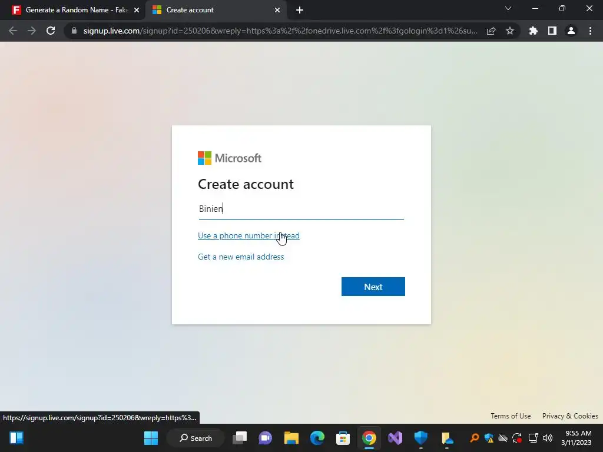This screenshot has height=452, width=603.
Task: Open the Extensions puzzle icon
Action: tap(533, 31)
